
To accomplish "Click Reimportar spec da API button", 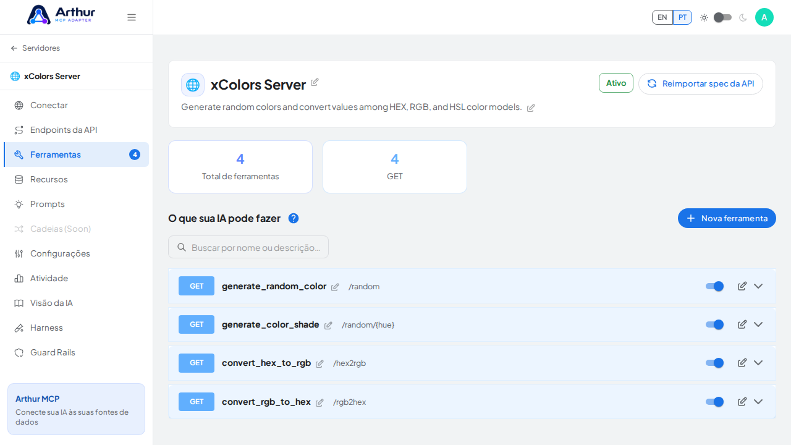I will pos(701,83).
